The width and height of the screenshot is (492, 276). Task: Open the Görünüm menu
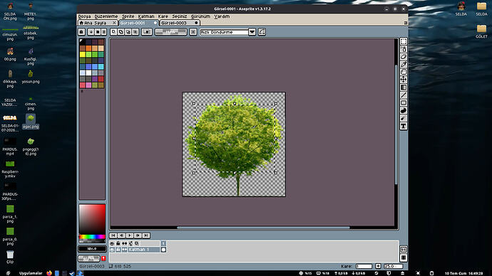200,16
